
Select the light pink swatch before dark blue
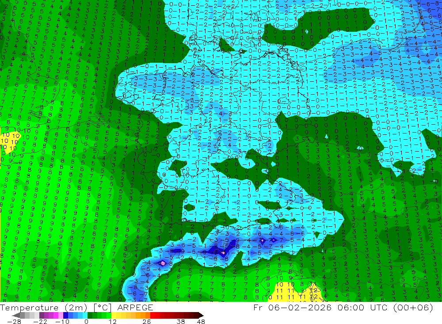click(x=61, y=315)
